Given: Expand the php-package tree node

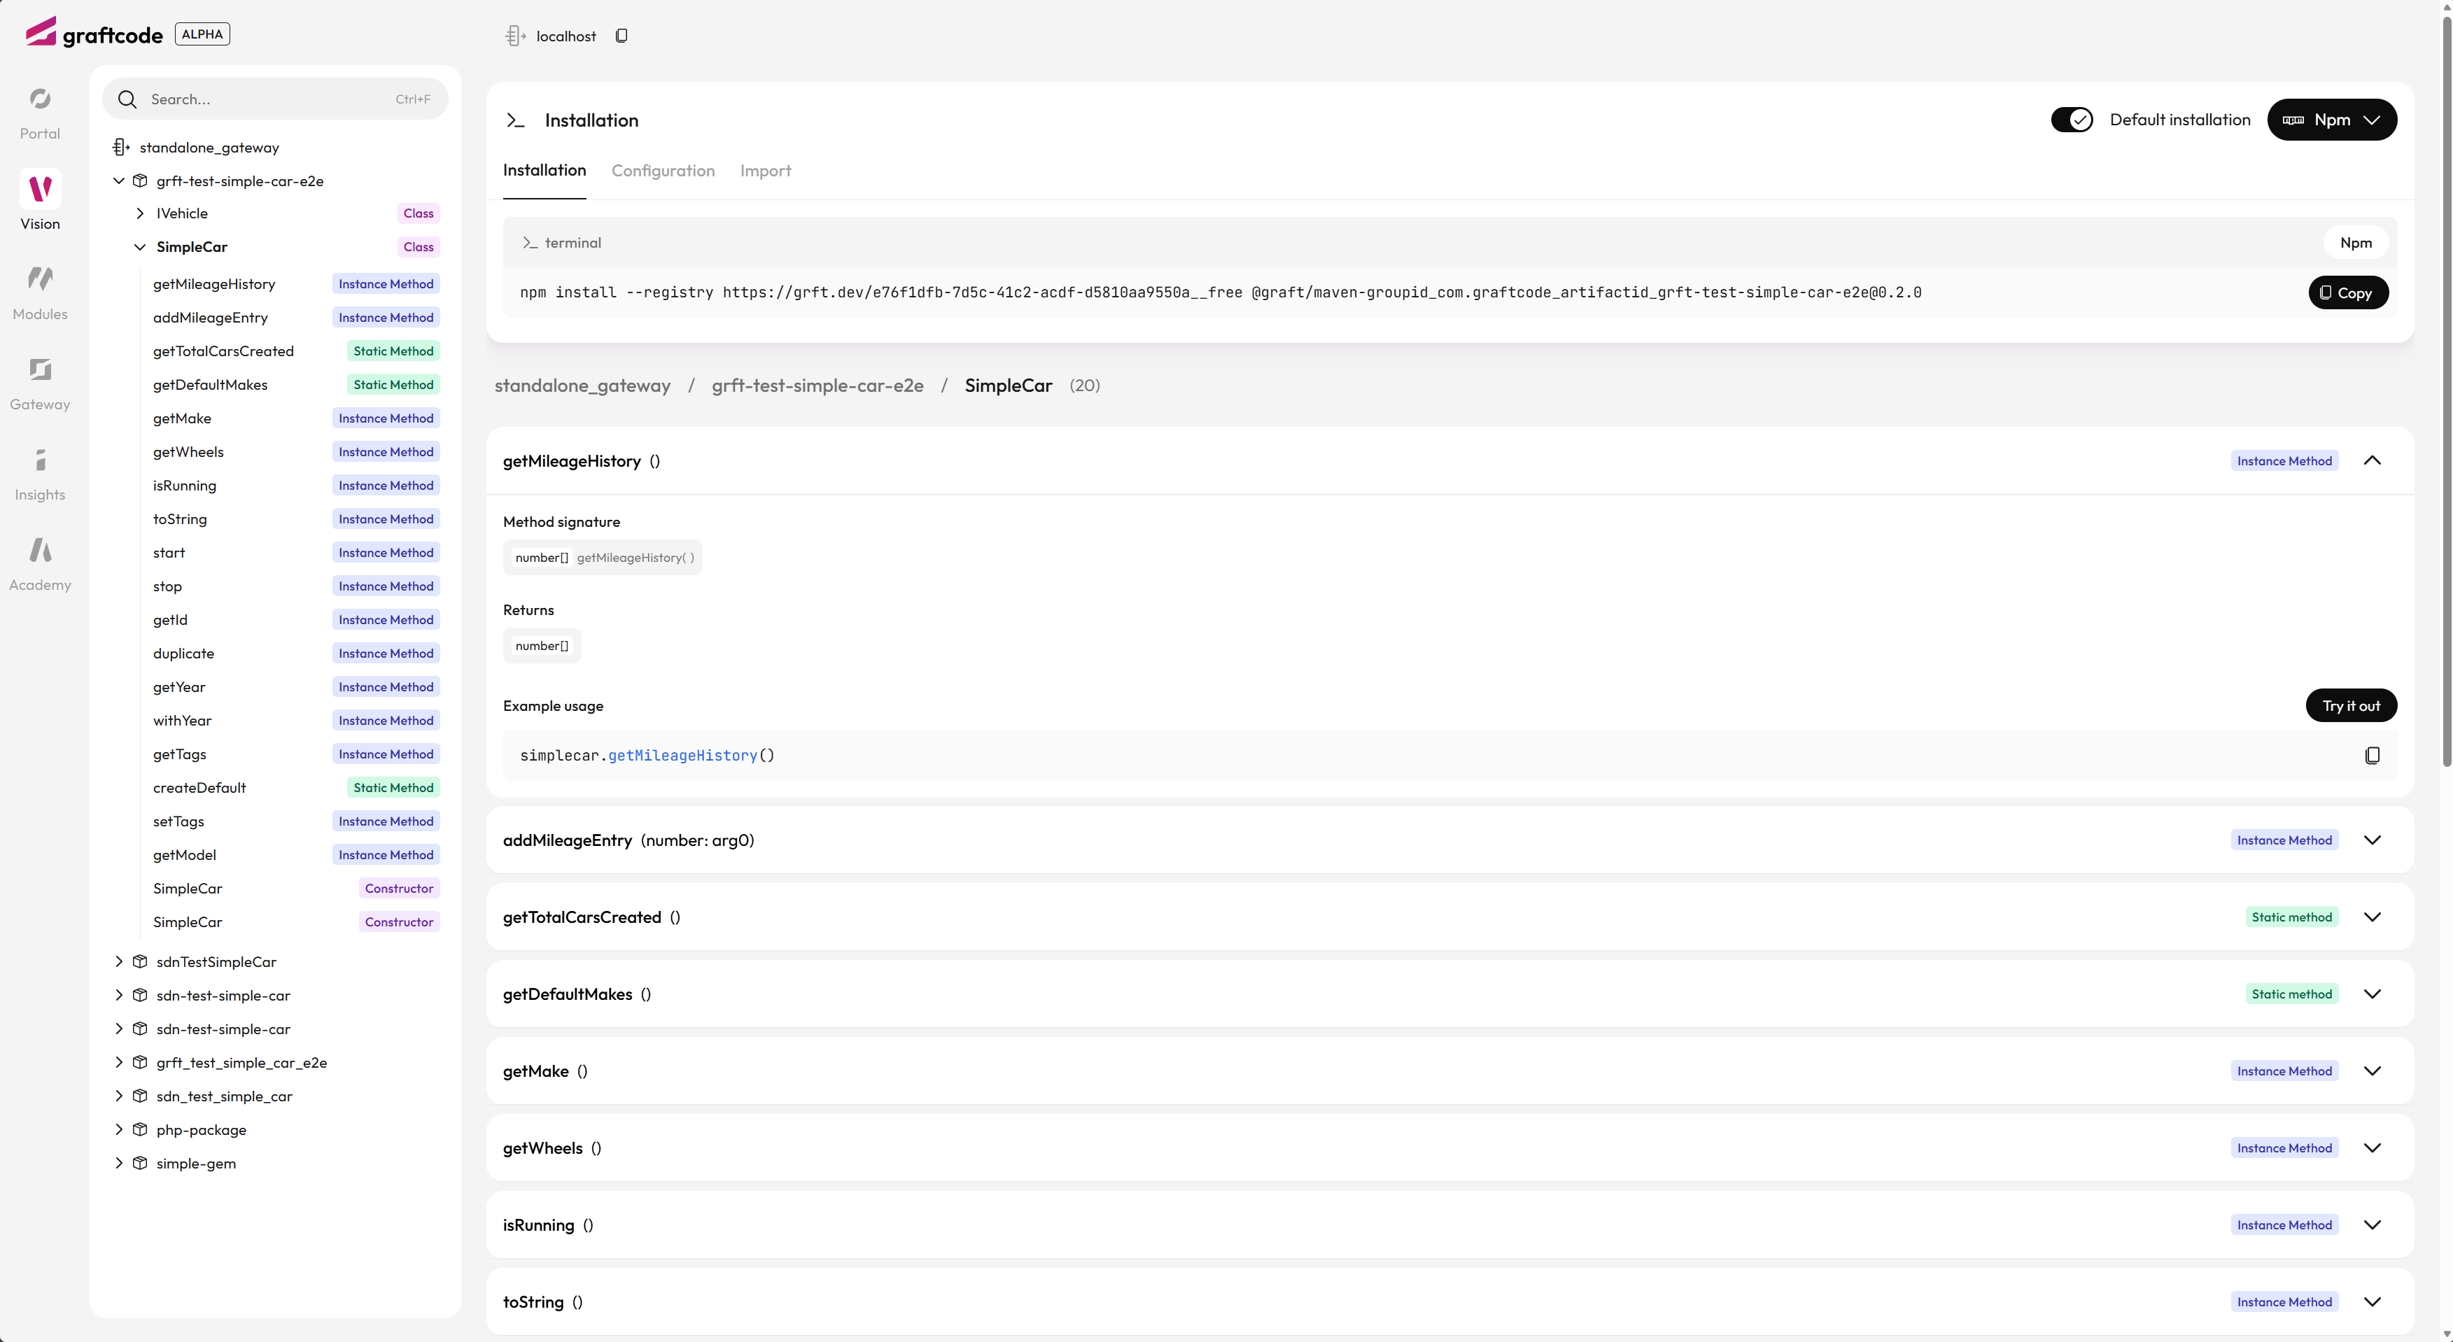Looking at the screenshot, I should point(119,1130).
